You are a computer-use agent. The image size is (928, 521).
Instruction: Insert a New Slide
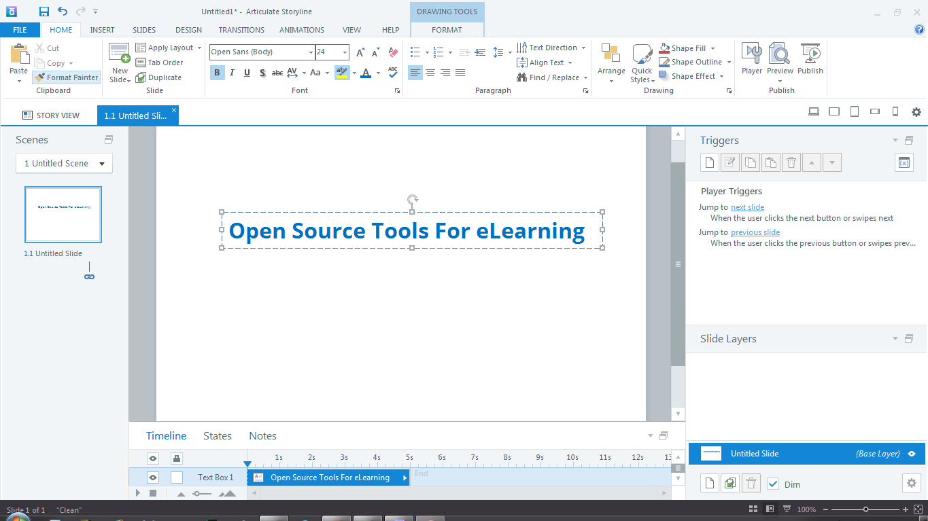[120, 62]
